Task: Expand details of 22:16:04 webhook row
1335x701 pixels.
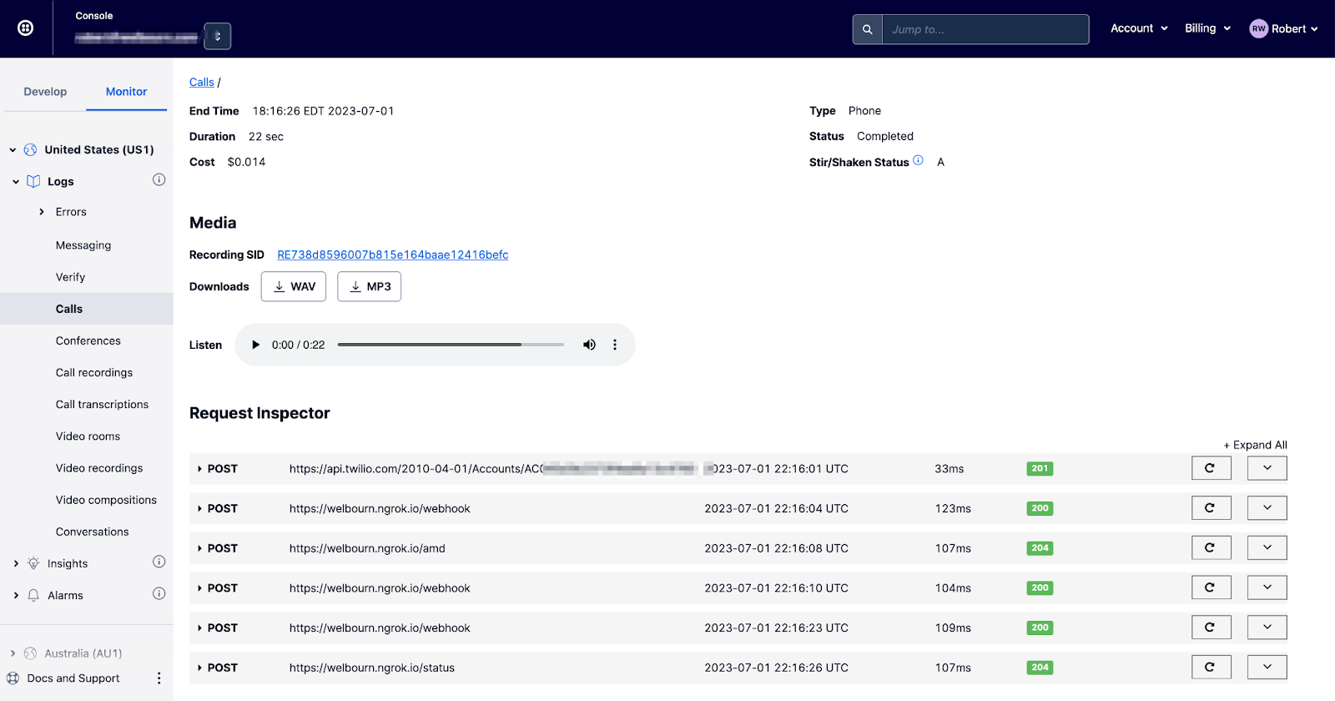Action: (x=1267, y=508)
